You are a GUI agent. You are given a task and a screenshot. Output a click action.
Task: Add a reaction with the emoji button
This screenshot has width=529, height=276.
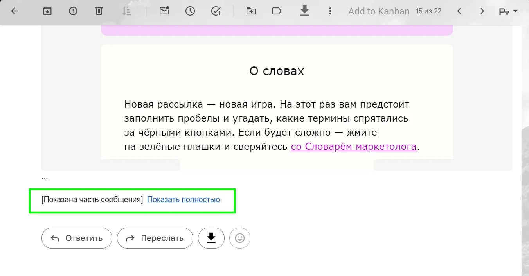click(240, 238)
